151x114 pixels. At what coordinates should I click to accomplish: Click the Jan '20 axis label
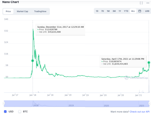[x=103, y=95]
